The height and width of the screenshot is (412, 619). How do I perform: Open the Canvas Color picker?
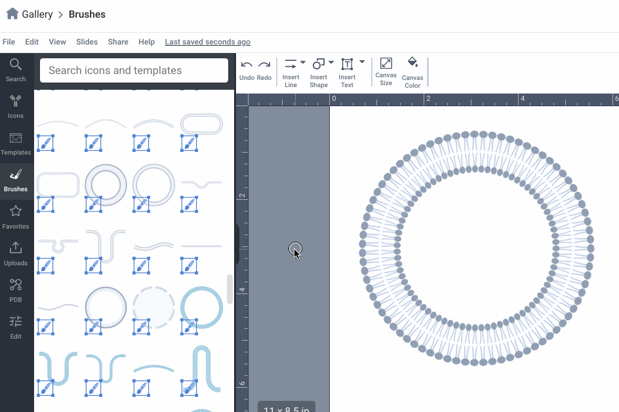point(412,69)
